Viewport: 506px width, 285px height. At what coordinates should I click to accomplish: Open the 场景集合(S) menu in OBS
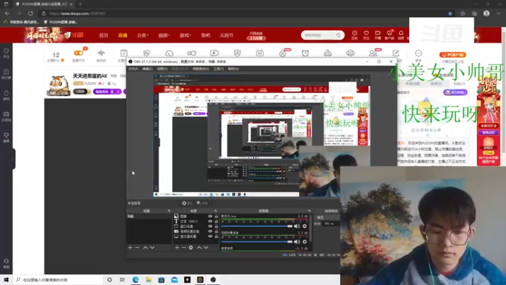201,69
